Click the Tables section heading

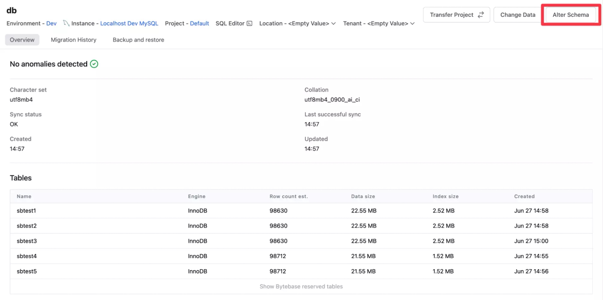pyautogui.click(x=21, y=178)
